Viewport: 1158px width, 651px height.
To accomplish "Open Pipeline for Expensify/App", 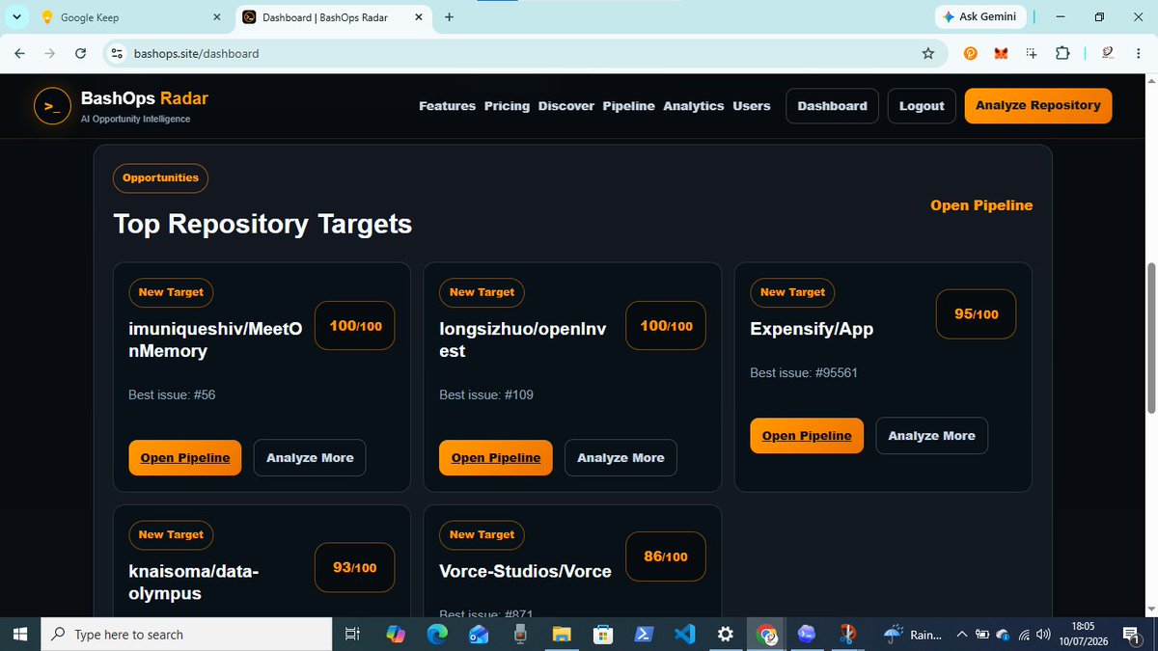I will [807, 436].
